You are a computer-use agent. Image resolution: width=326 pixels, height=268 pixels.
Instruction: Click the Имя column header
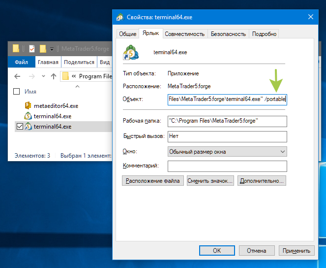(30, 92)
